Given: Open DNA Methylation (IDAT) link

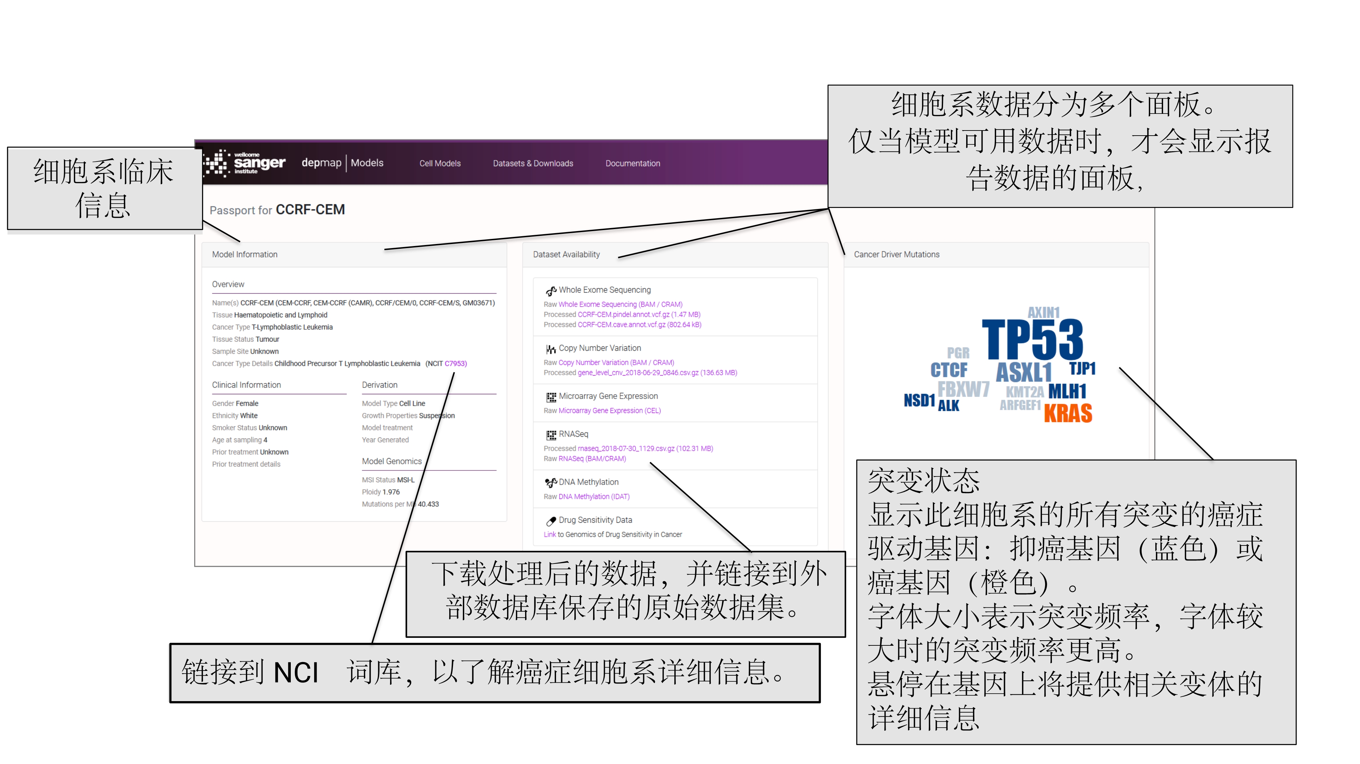Looking at the screenshot, I should 594,497.
